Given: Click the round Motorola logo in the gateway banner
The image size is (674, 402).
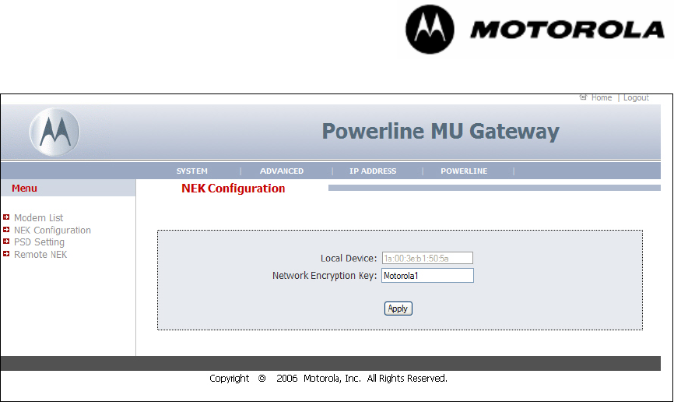Looking at the screenshot, I should [x=54, y=132].
